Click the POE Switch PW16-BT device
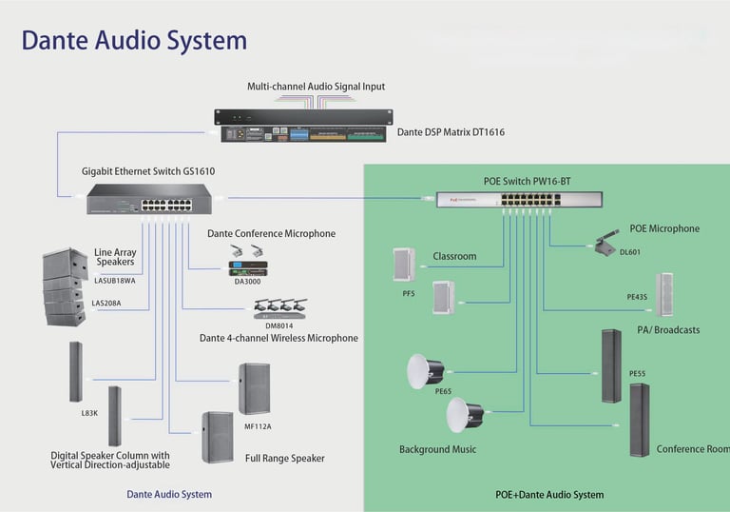 coord(519,200)
